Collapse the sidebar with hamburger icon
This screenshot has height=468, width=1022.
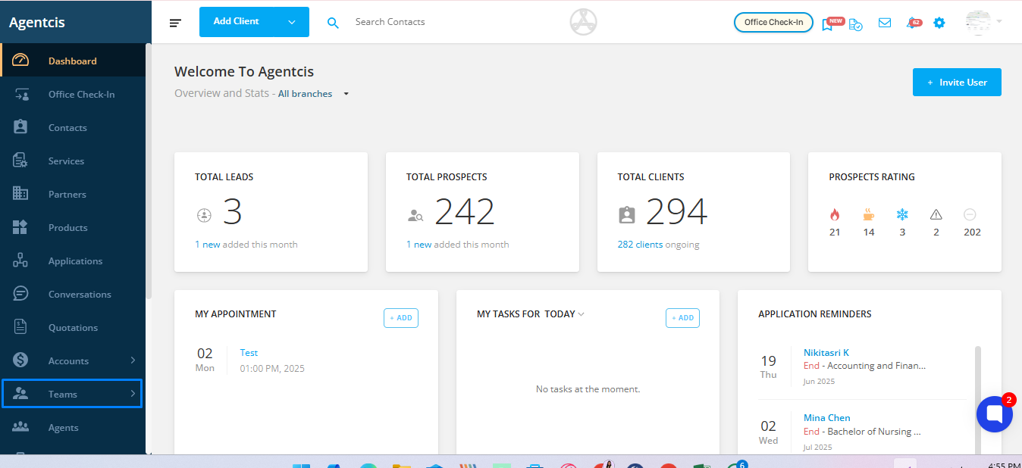(175, 23)
